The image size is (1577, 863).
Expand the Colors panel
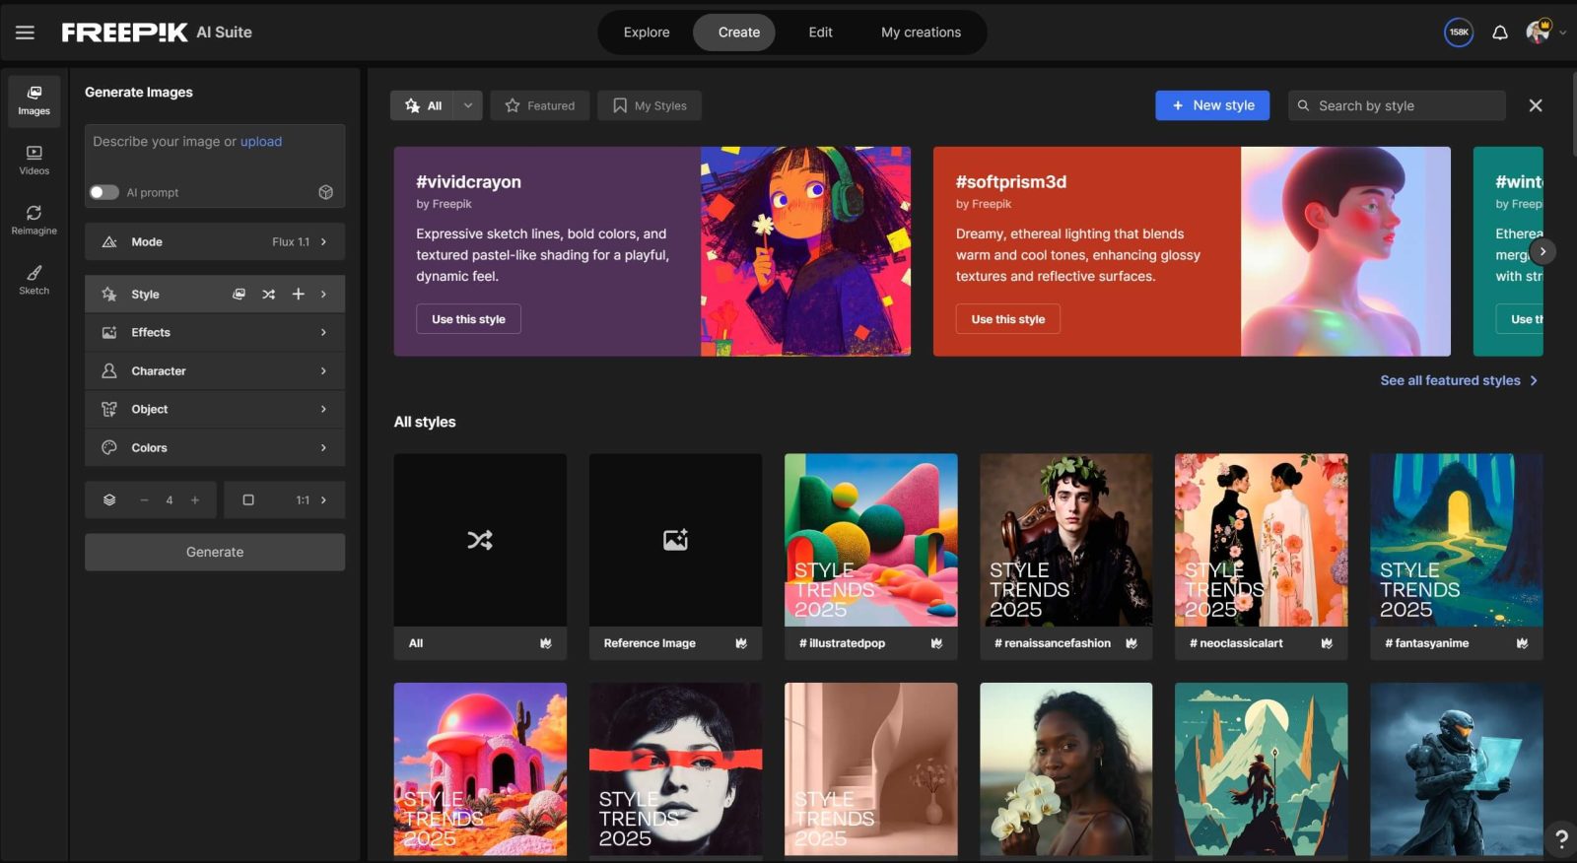coord(215,447)
